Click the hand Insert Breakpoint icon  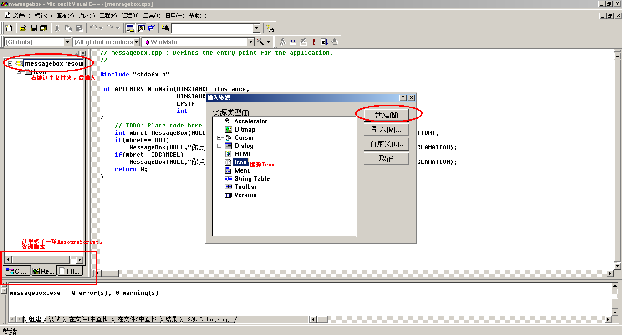coord(335,42)
